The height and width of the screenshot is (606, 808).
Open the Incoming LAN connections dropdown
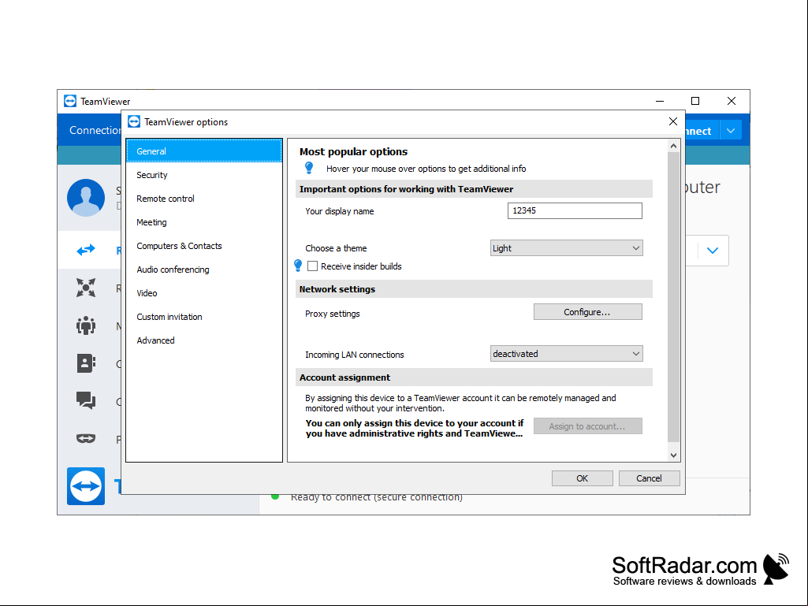pos(566,354)
